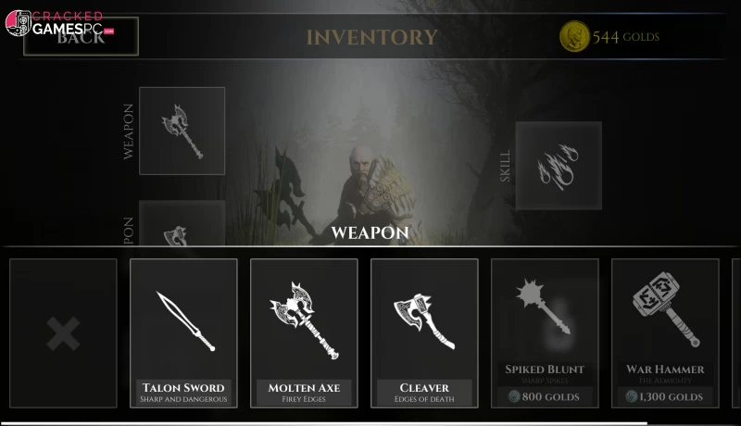This screenshot has width=741, height=426.
Task: Select the partially visible card at right edge
Action: point(736,333)
